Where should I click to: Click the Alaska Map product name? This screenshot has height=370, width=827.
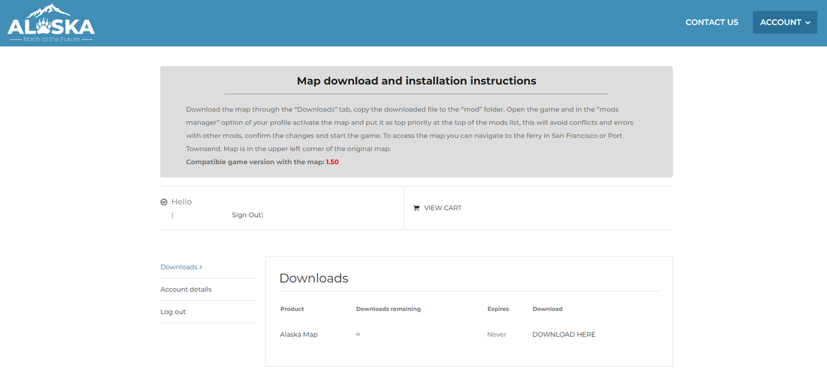(298, 334)
